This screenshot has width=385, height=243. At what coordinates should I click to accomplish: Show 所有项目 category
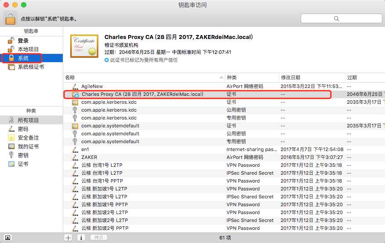(x=32, y=120)
